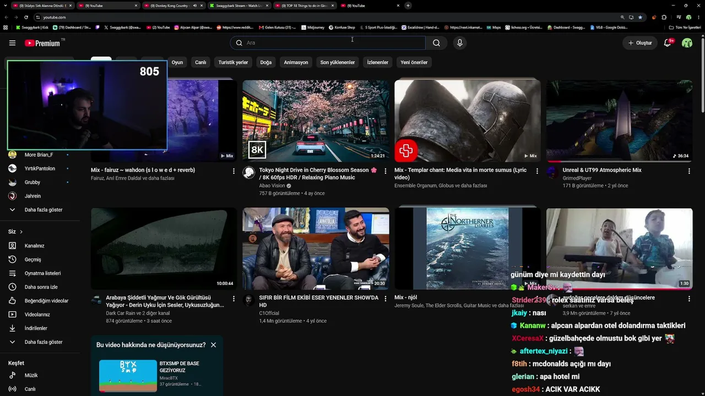The width and height of the screenshot is (705, 396).
Task: Play the Templar knight helmet thumbnail
Action: coord(468,121)
